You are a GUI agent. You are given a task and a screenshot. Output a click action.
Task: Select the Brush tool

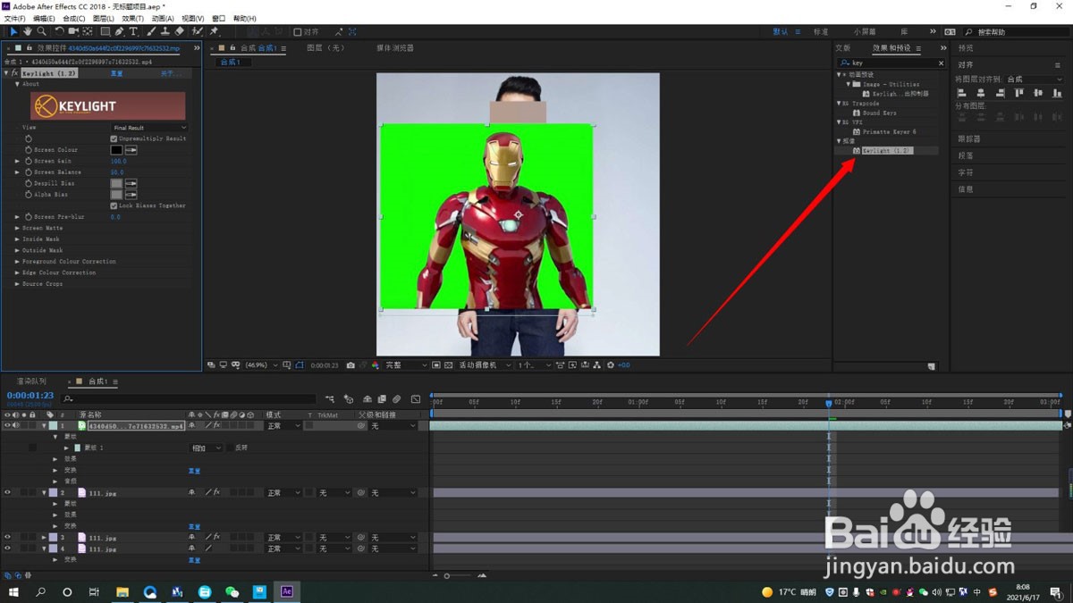(151, 31)
